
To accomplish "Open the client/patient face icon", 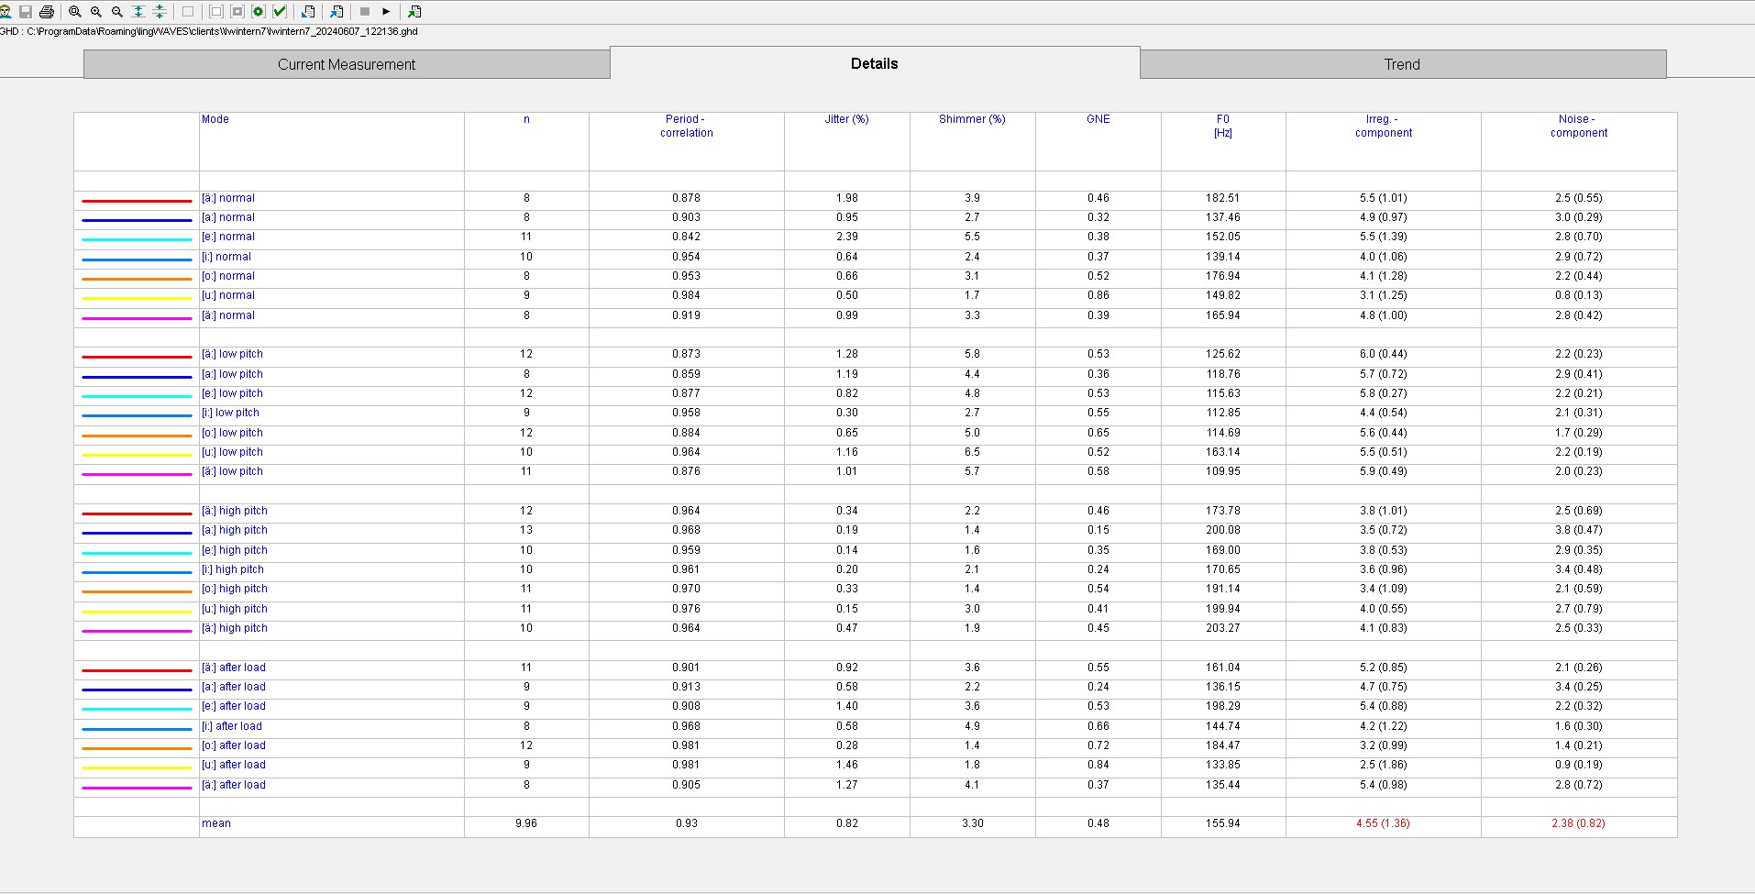I will point(5,12).
